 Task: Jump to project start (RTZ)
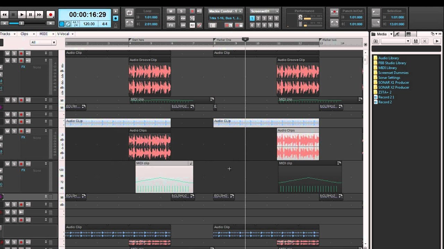[x=5, y=23]
